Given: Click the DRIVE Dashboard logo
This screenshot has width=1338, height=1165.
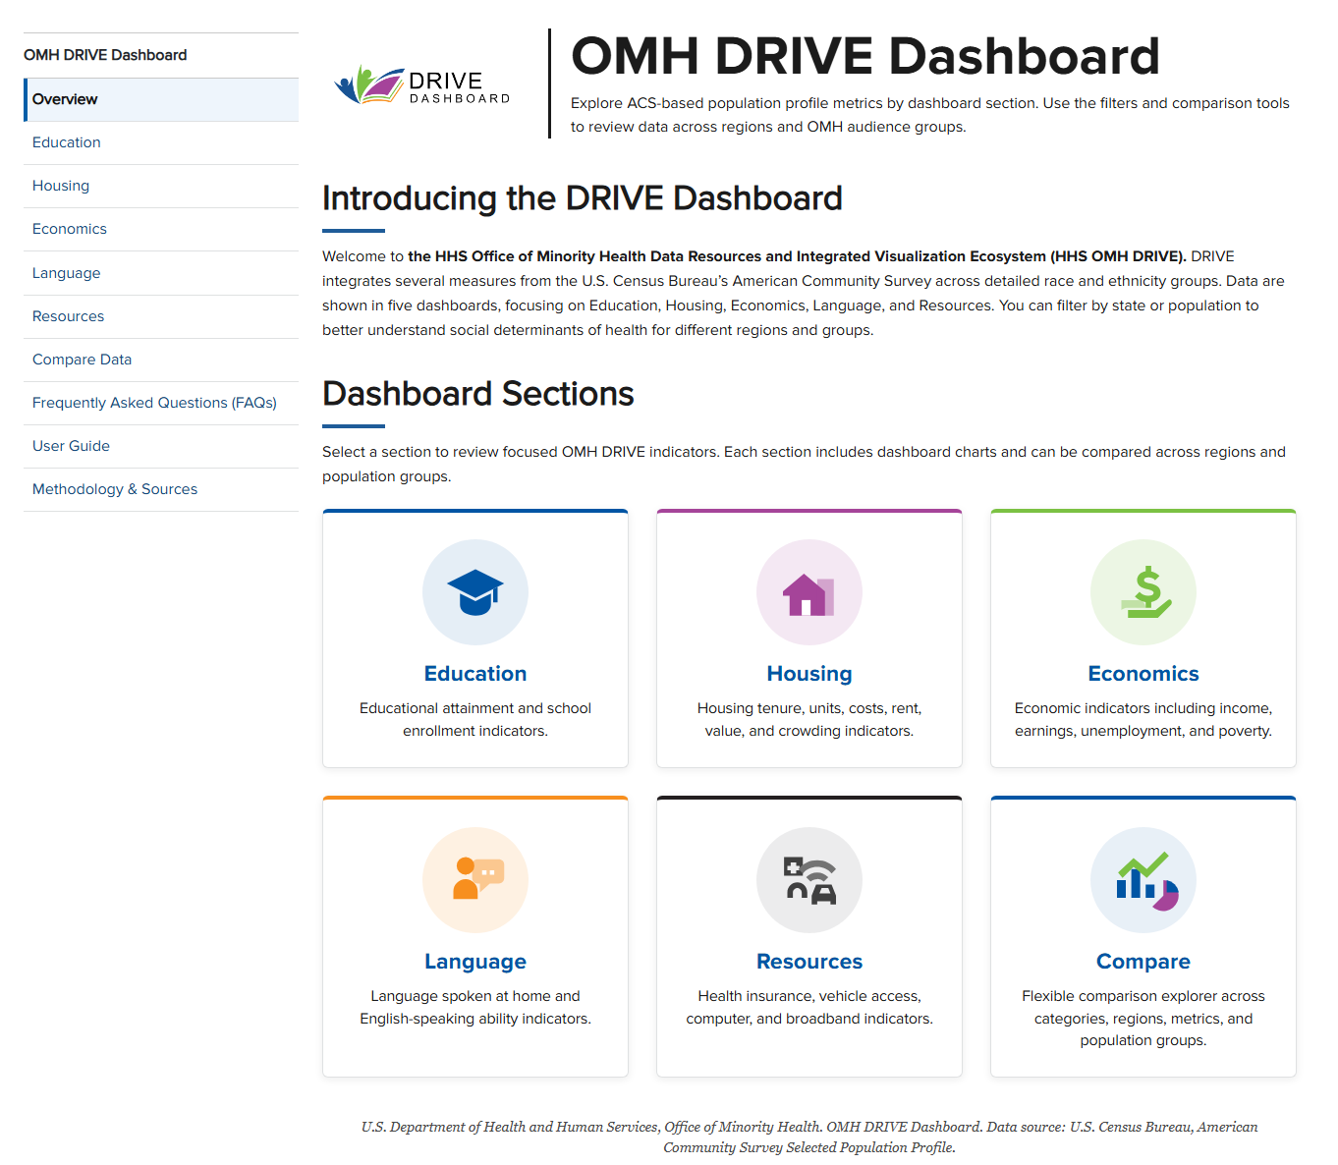Looking at the screenshot, I should point(422,85).
